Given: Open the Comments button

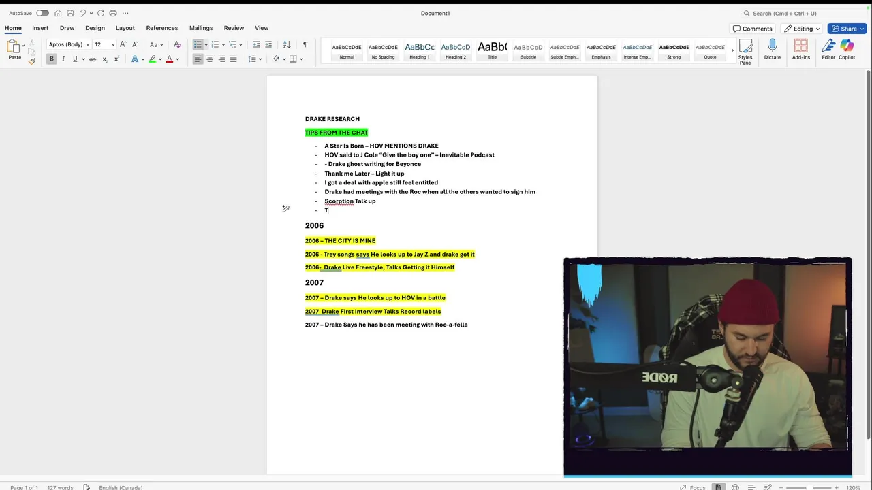Looking at the screenshot, I should pos(753,29).
